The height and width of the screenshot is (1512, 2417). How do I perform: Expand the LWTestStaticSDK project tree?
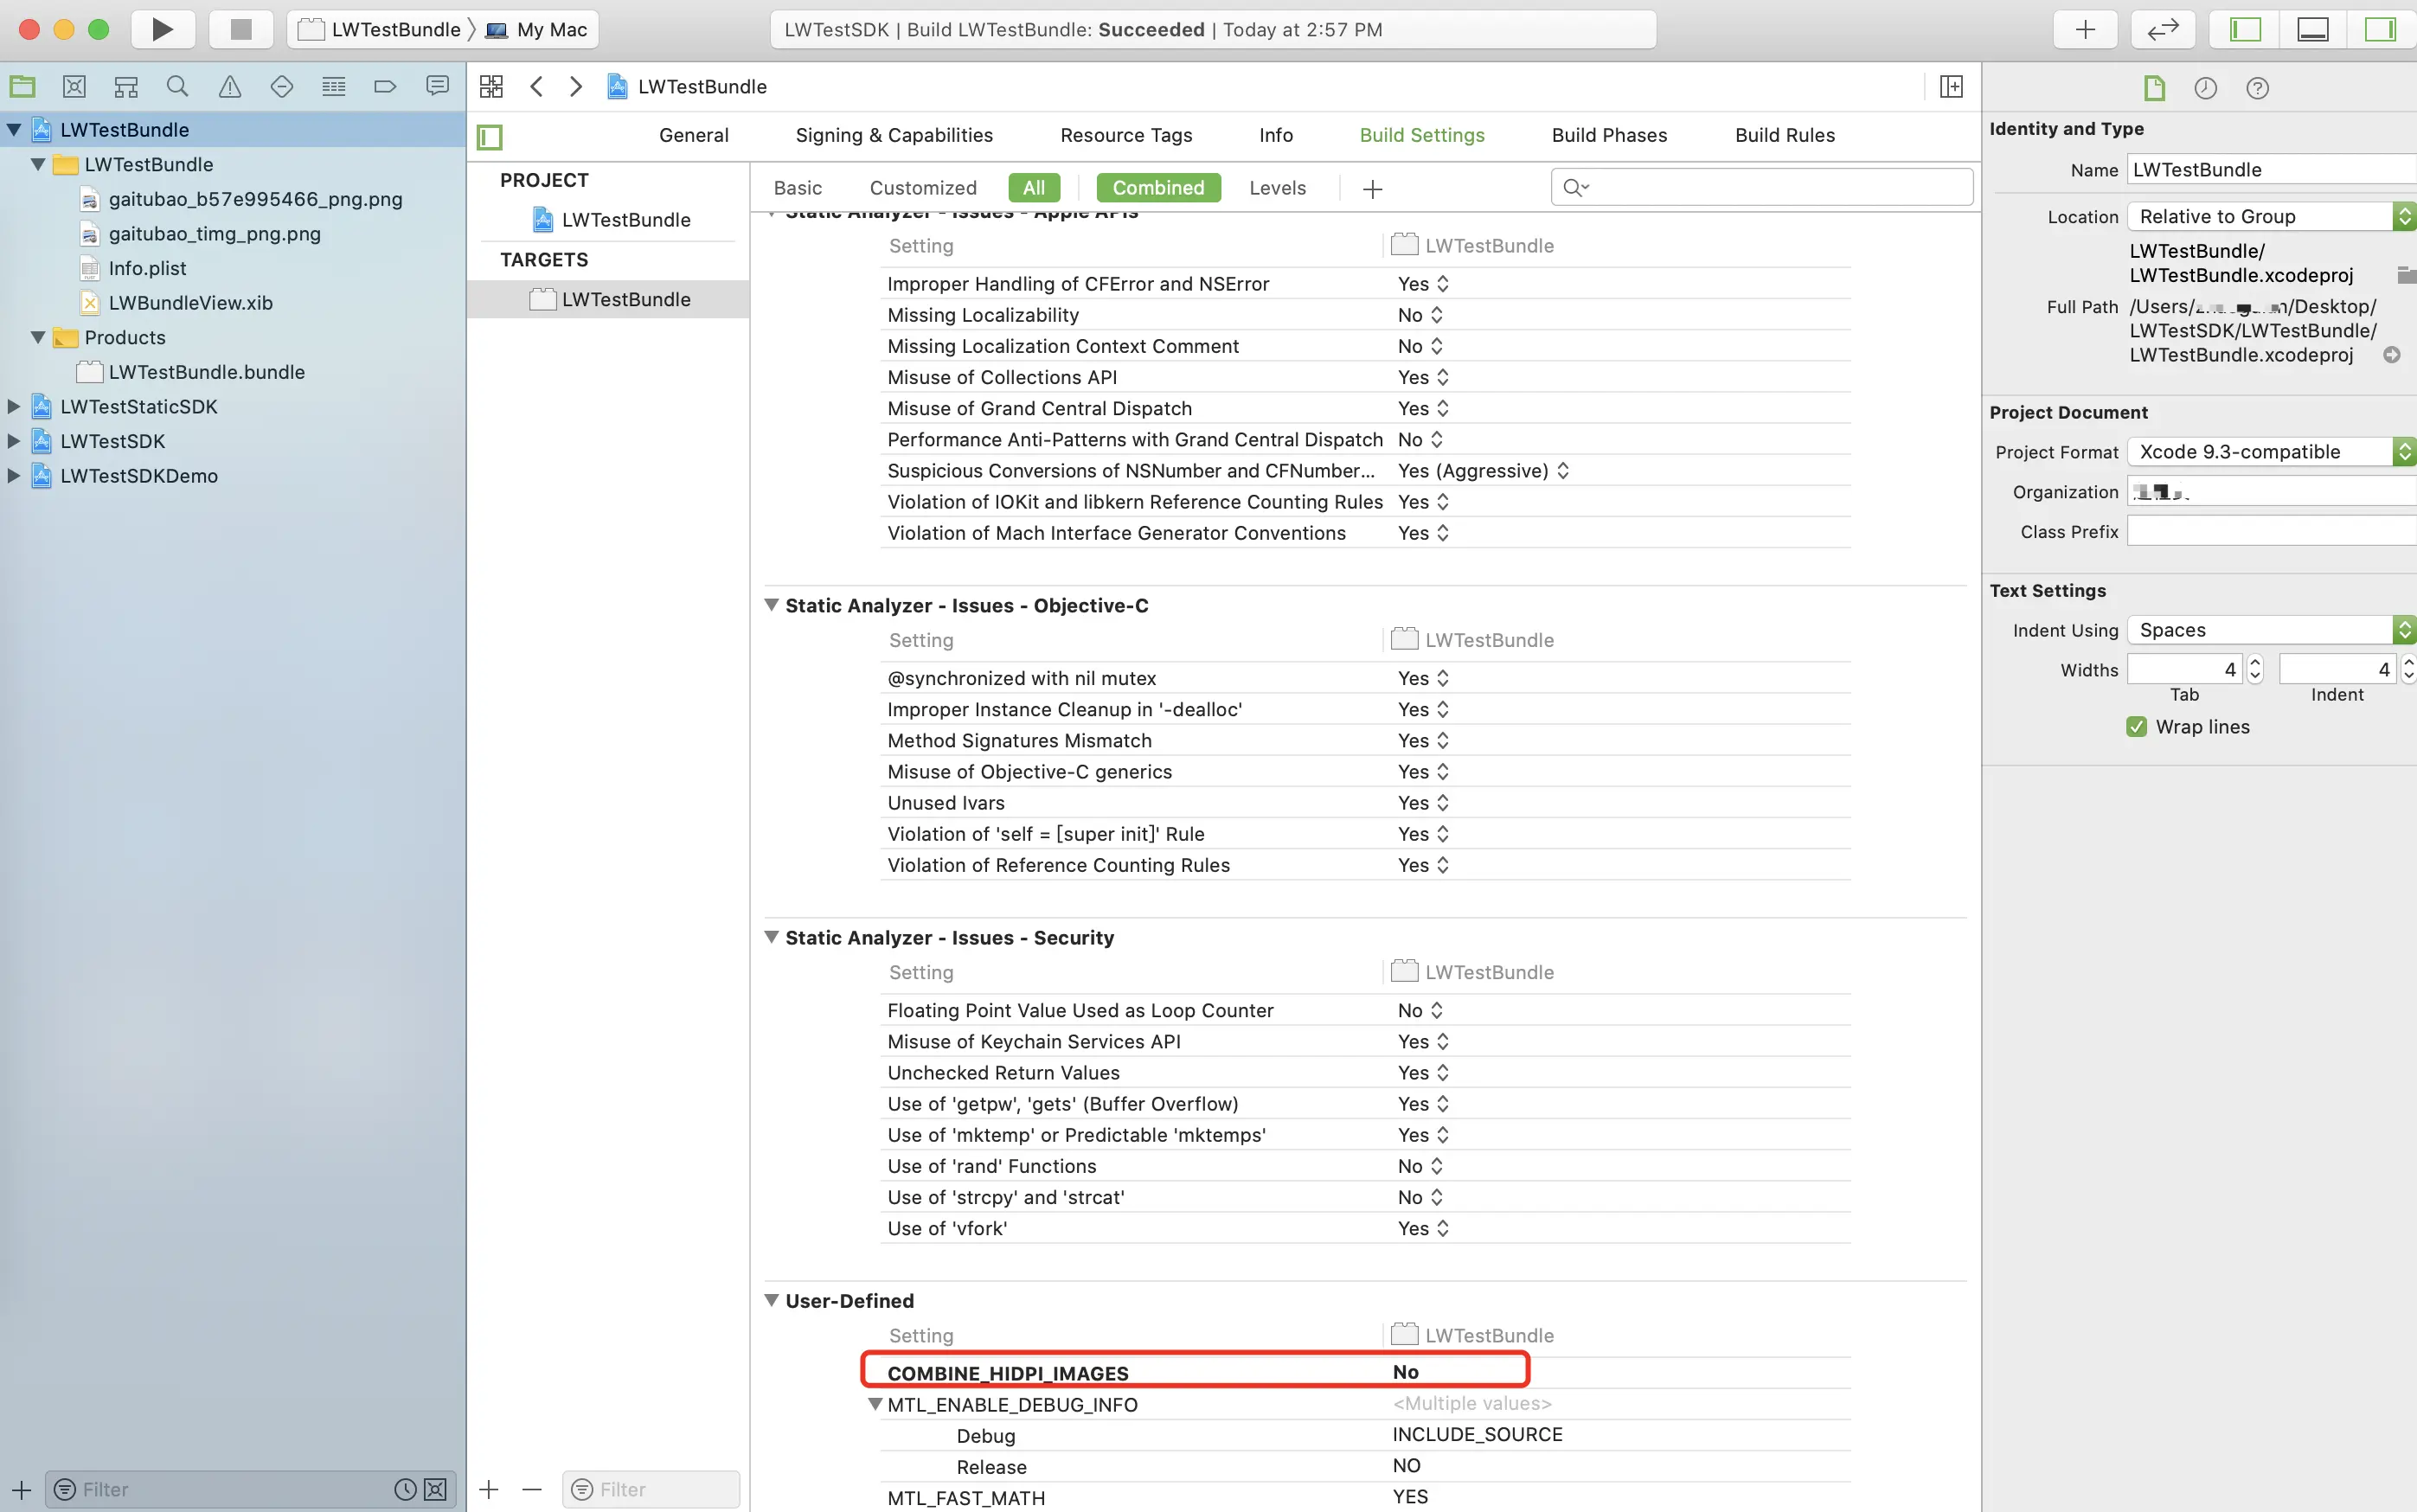point(14,407)
